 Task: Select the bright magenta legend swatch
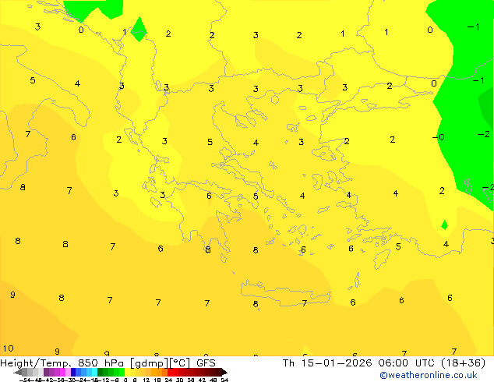click(62, 373)
